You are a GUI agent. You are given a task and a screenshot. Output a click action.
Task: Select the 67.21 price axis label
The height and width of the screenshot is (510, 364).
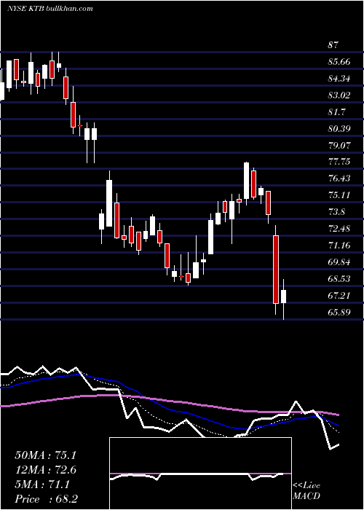tap(340, 295)
